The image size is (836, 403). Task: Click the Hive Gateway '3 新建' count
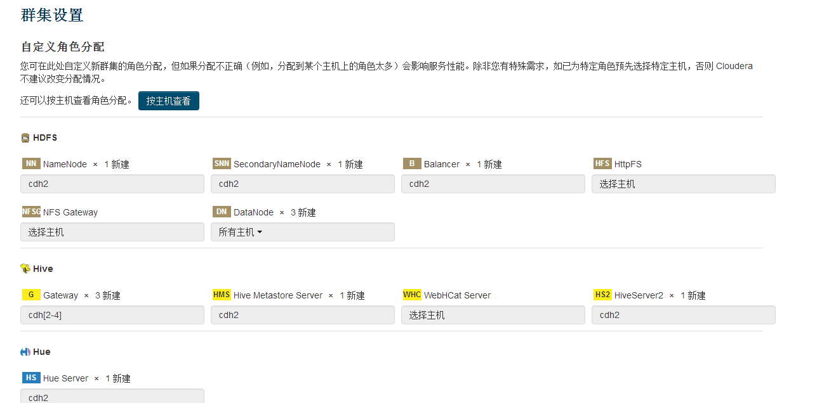(107, 295)
